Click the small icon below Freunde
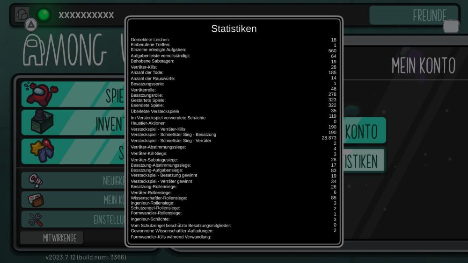Image resolution: width=468 pixels, height=263 pixels. click(x=451, y=27)
